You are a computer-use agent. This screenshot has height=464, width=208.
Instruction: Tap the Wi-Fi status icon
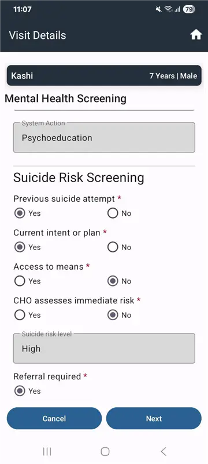(169, 9)
